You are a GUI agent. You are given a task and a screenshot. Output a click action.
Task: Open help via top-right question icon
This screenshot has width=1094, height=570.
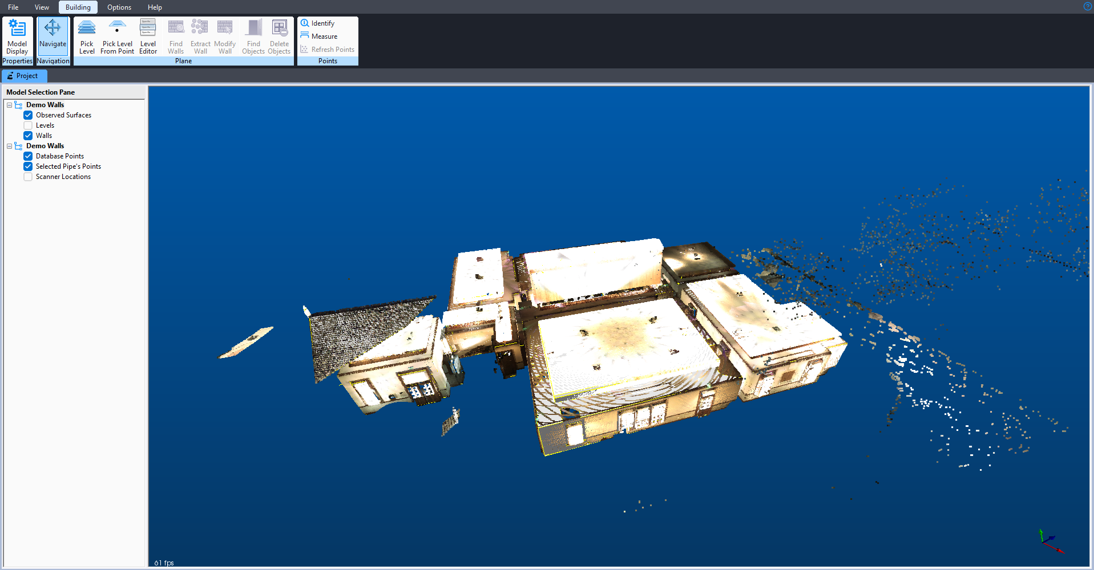click(1087, 6)
